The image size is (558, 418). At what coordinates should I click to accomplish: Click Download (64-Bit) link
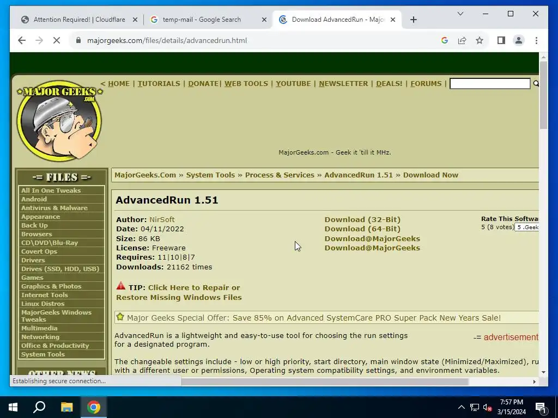[362, 229]
